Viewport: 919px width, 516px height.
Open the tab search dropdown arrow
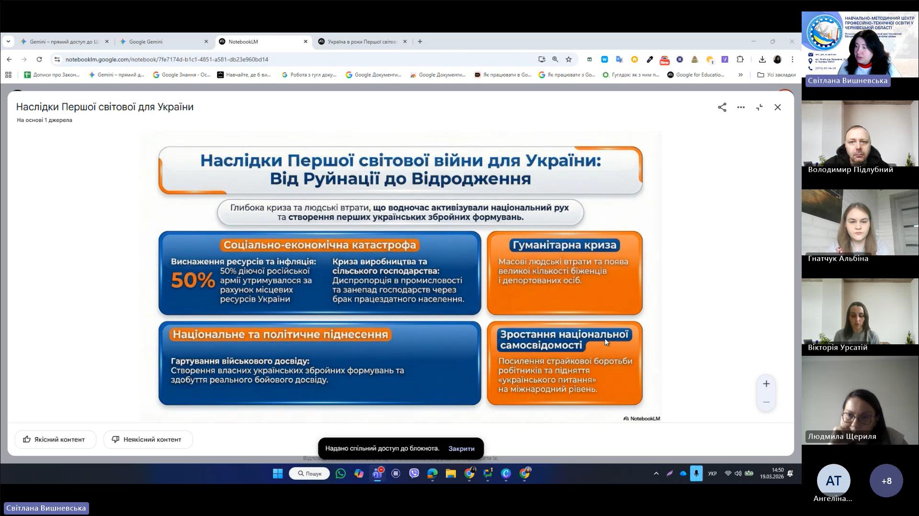8,42
